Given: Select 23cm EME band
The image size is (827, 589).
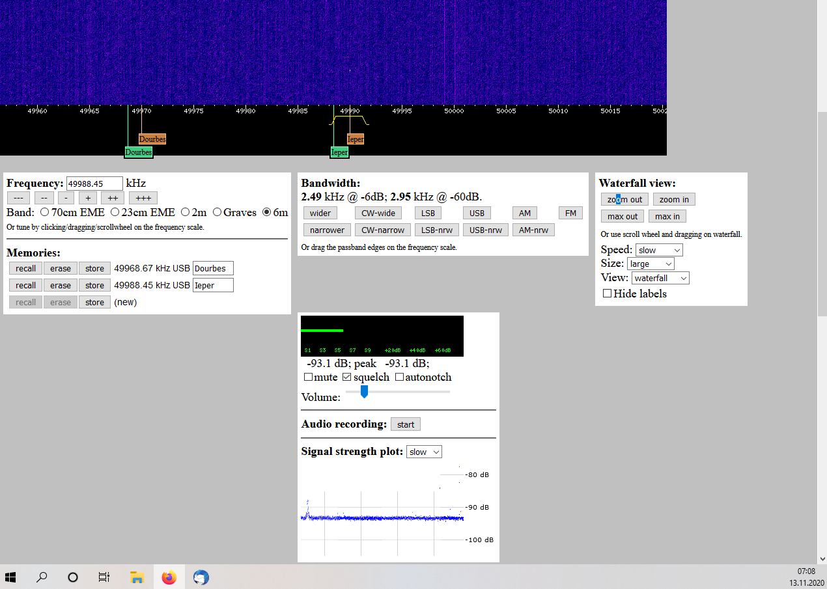Looking at the screenshot, I should click(115, 212).
